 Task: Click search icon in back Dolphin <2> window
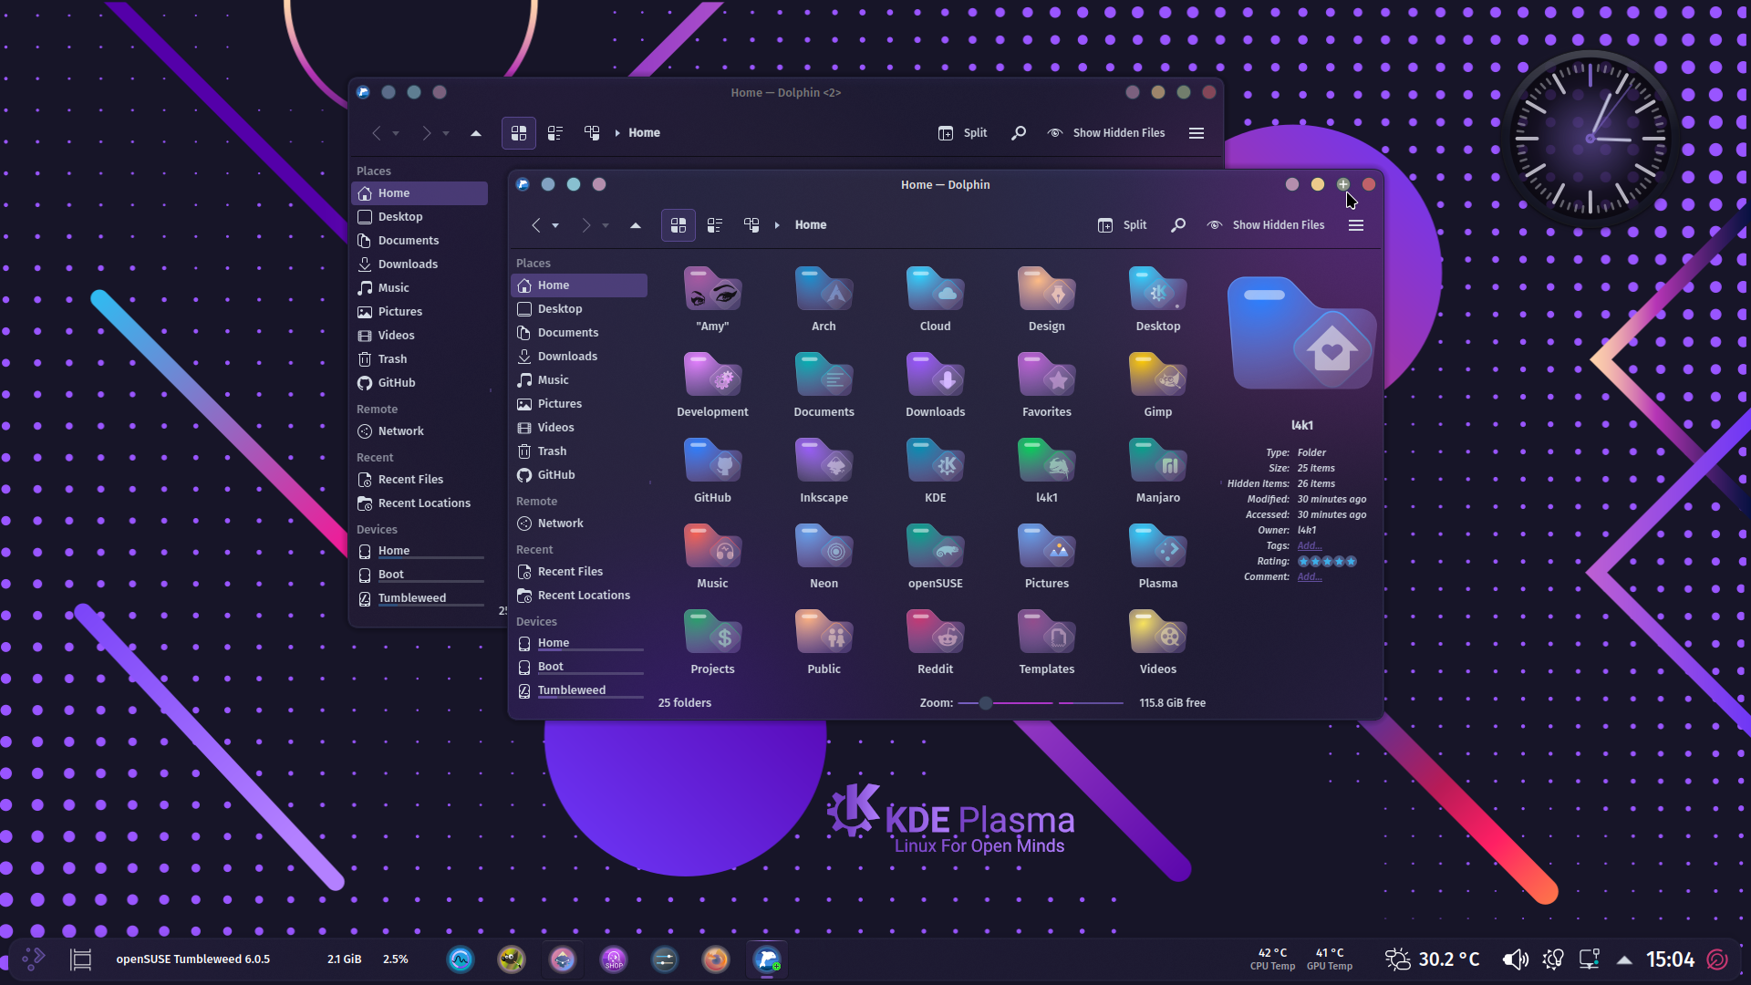[1019, 133]
